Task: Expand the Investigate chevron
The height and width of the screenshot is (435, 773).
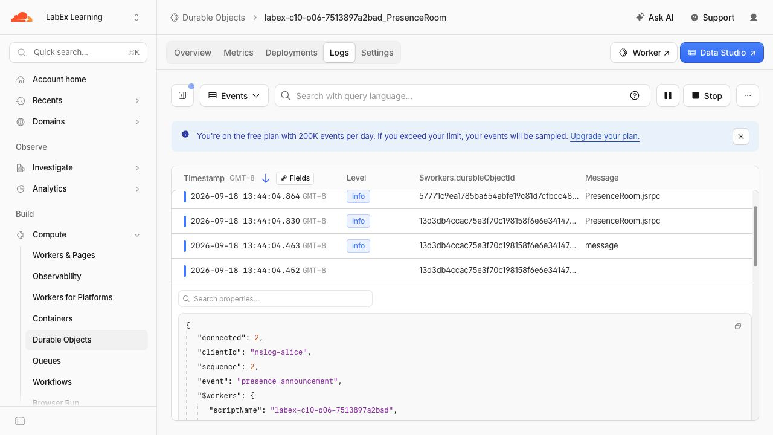Action: point(137,168)
